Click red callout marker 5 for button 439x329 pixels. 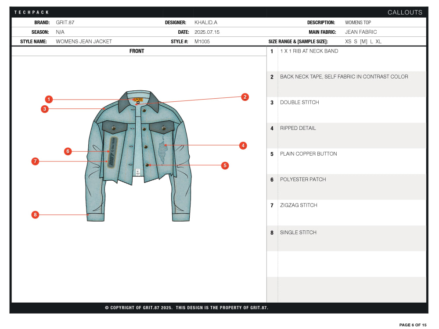(225, 165)
